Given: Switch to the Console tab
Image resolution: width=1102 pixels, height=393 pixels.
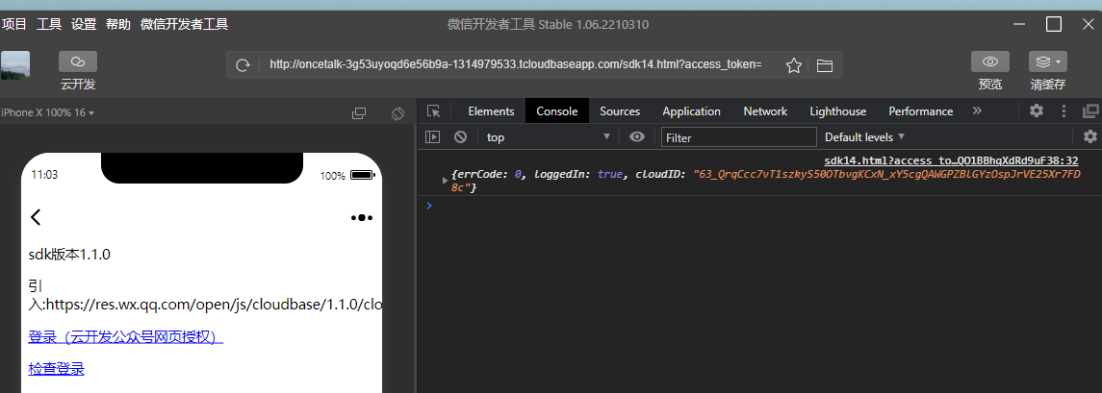Looking at the screenshot, I should [x=556, y=111].
